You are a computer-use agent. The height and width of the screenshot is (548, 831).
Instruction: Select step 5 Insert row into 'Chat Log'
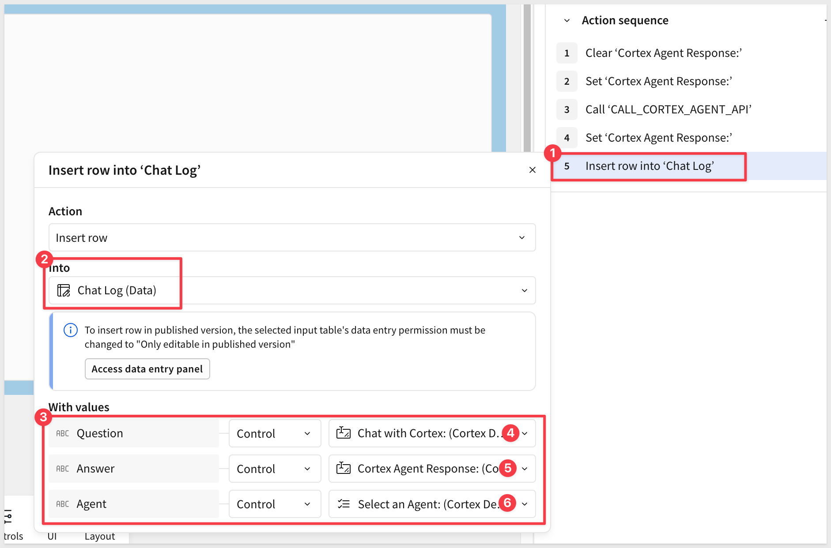649,166
